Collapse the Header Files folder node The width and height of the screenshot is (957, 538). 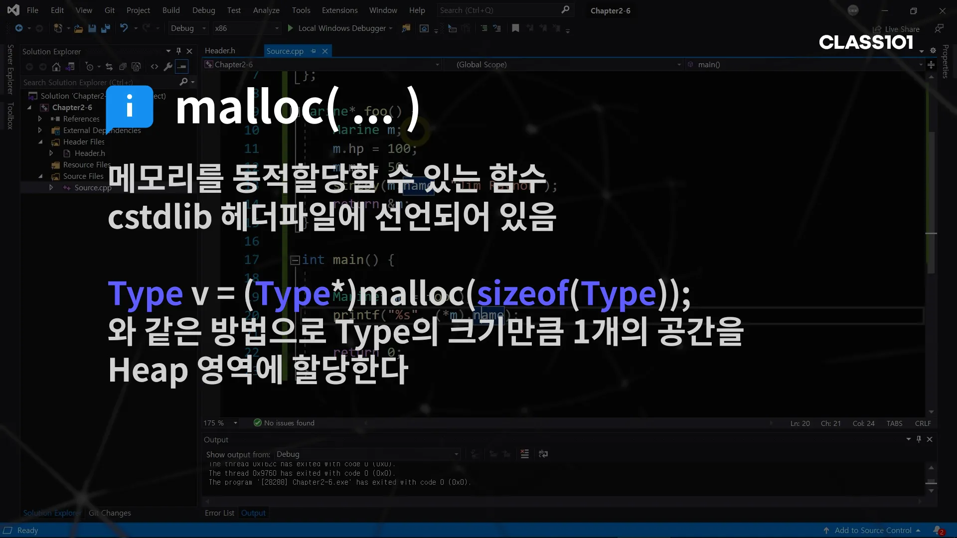pos(40,142)
